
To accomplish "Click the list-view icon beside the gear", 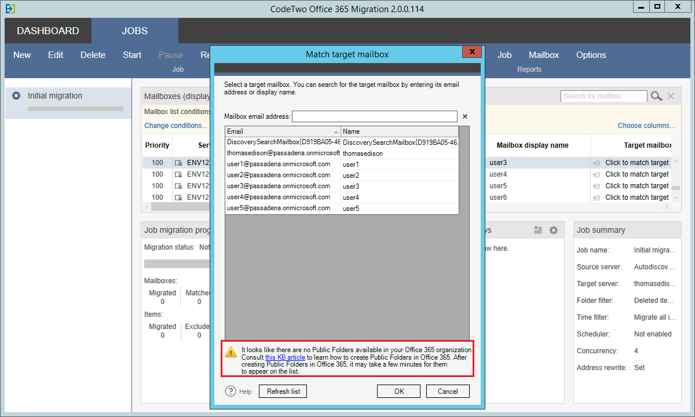I will tap(537, 230).
